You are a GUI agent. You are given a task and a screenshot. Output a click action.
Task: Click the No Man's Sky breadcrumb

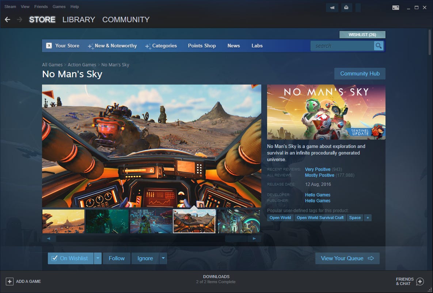pos(115,65)
